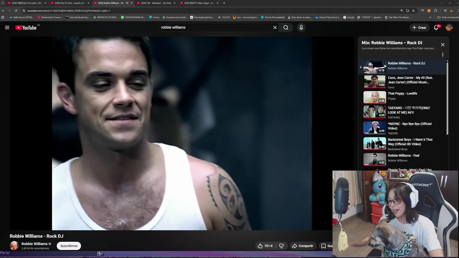Screen dimensions: 459x258
Task: Run search with the magnifier button
Action: [x=286, y=28]
